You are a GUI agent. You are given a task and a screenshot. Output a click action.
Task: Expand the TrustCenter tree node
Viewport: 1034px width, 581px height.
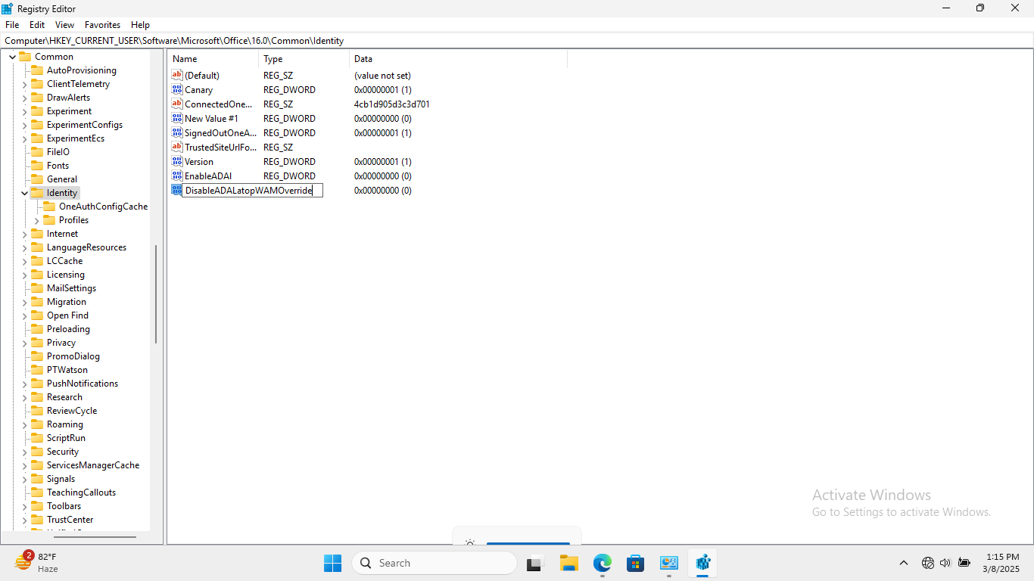25,520
